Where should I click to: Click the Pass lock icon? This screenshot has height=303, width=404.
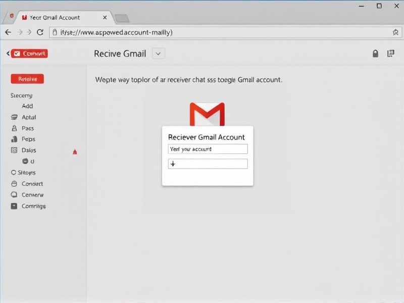[14, 128]
